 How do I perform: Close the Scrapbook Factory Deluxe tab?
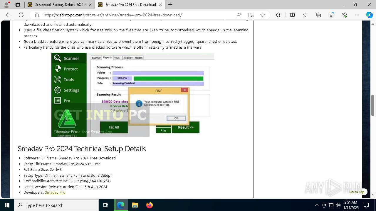pyautogui.click(x=90, y=5)
